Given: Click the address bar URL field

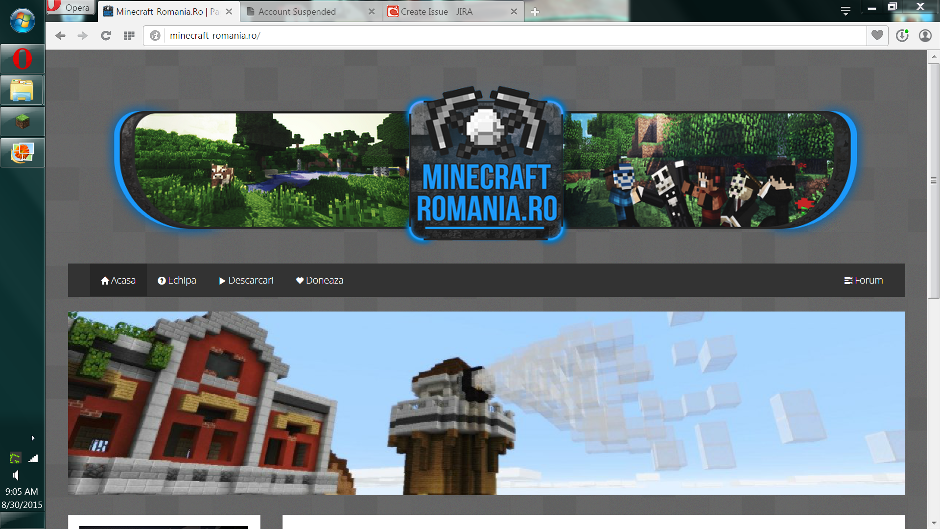Looking at the screenshot, I should pos(515,36).
